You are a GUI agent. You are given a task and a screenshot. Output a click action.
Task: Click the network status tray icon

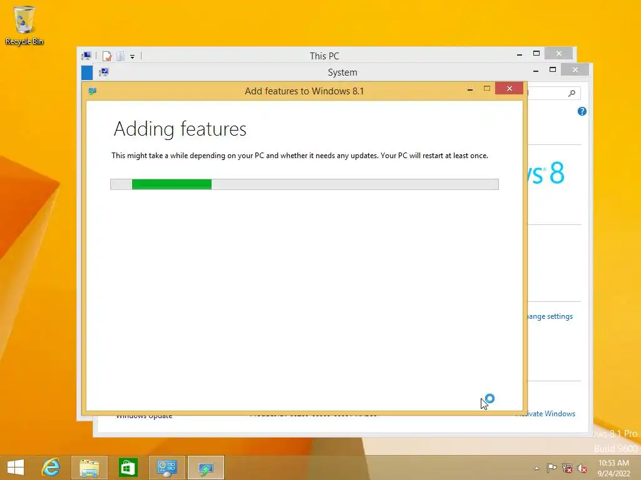pos(567,467)
